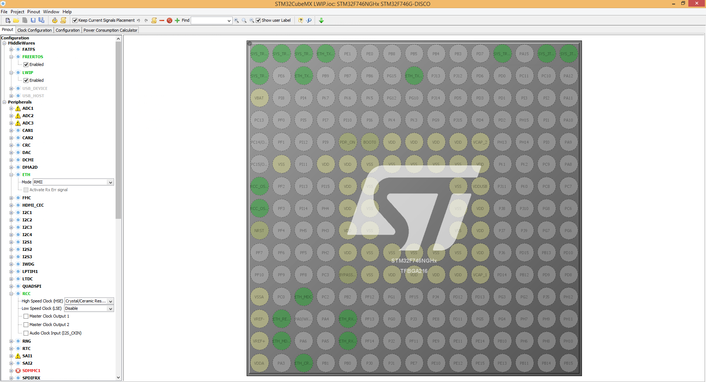Screen dimensions: 706x382
Task: Click the green download arrow icon
Action: pyautogui.click(x=321, y=20)
